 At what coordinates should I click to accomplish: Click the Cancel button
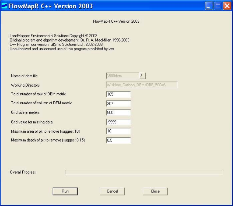click(112, 191)
